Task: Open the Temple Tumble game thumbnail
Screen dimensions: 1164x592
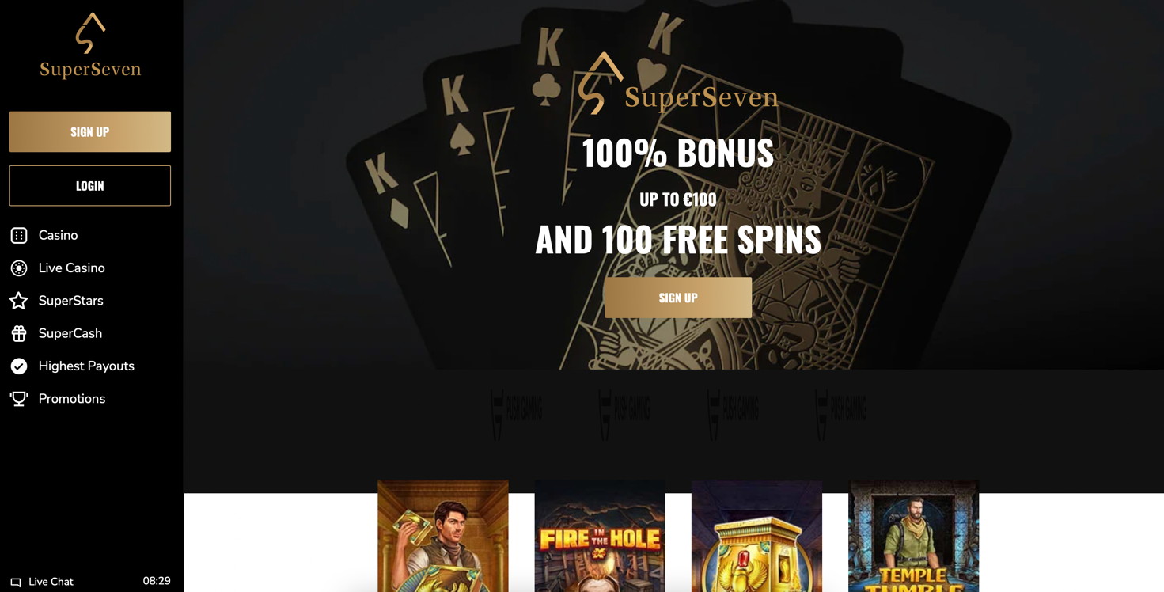Action: point(914,536)
